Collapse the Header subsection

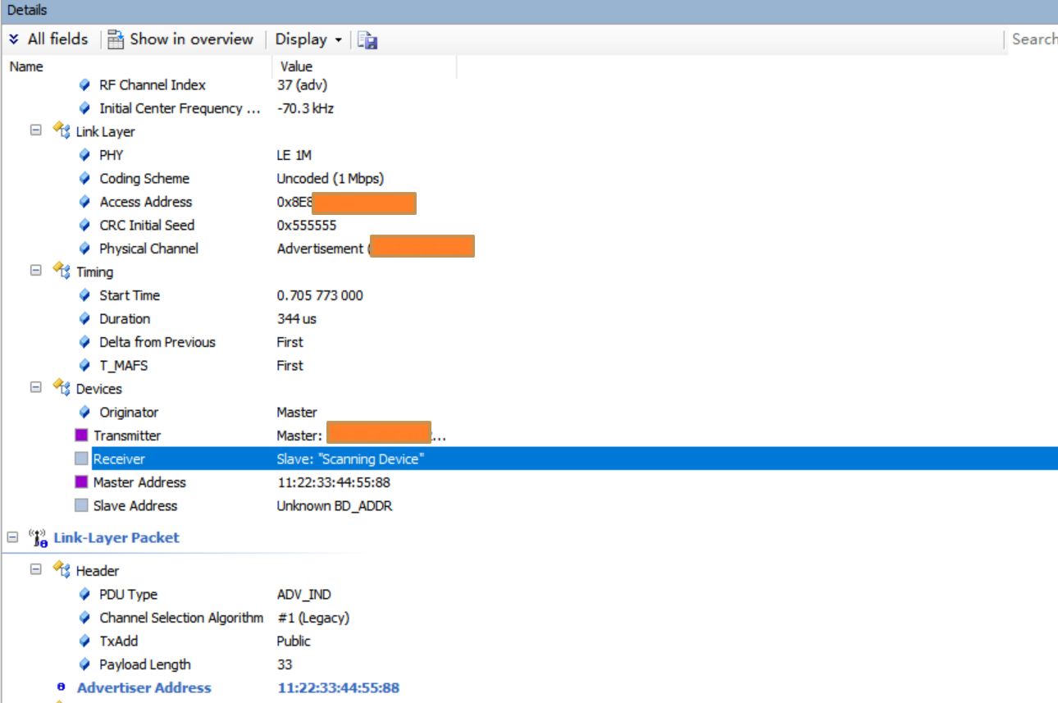(35, 569)
